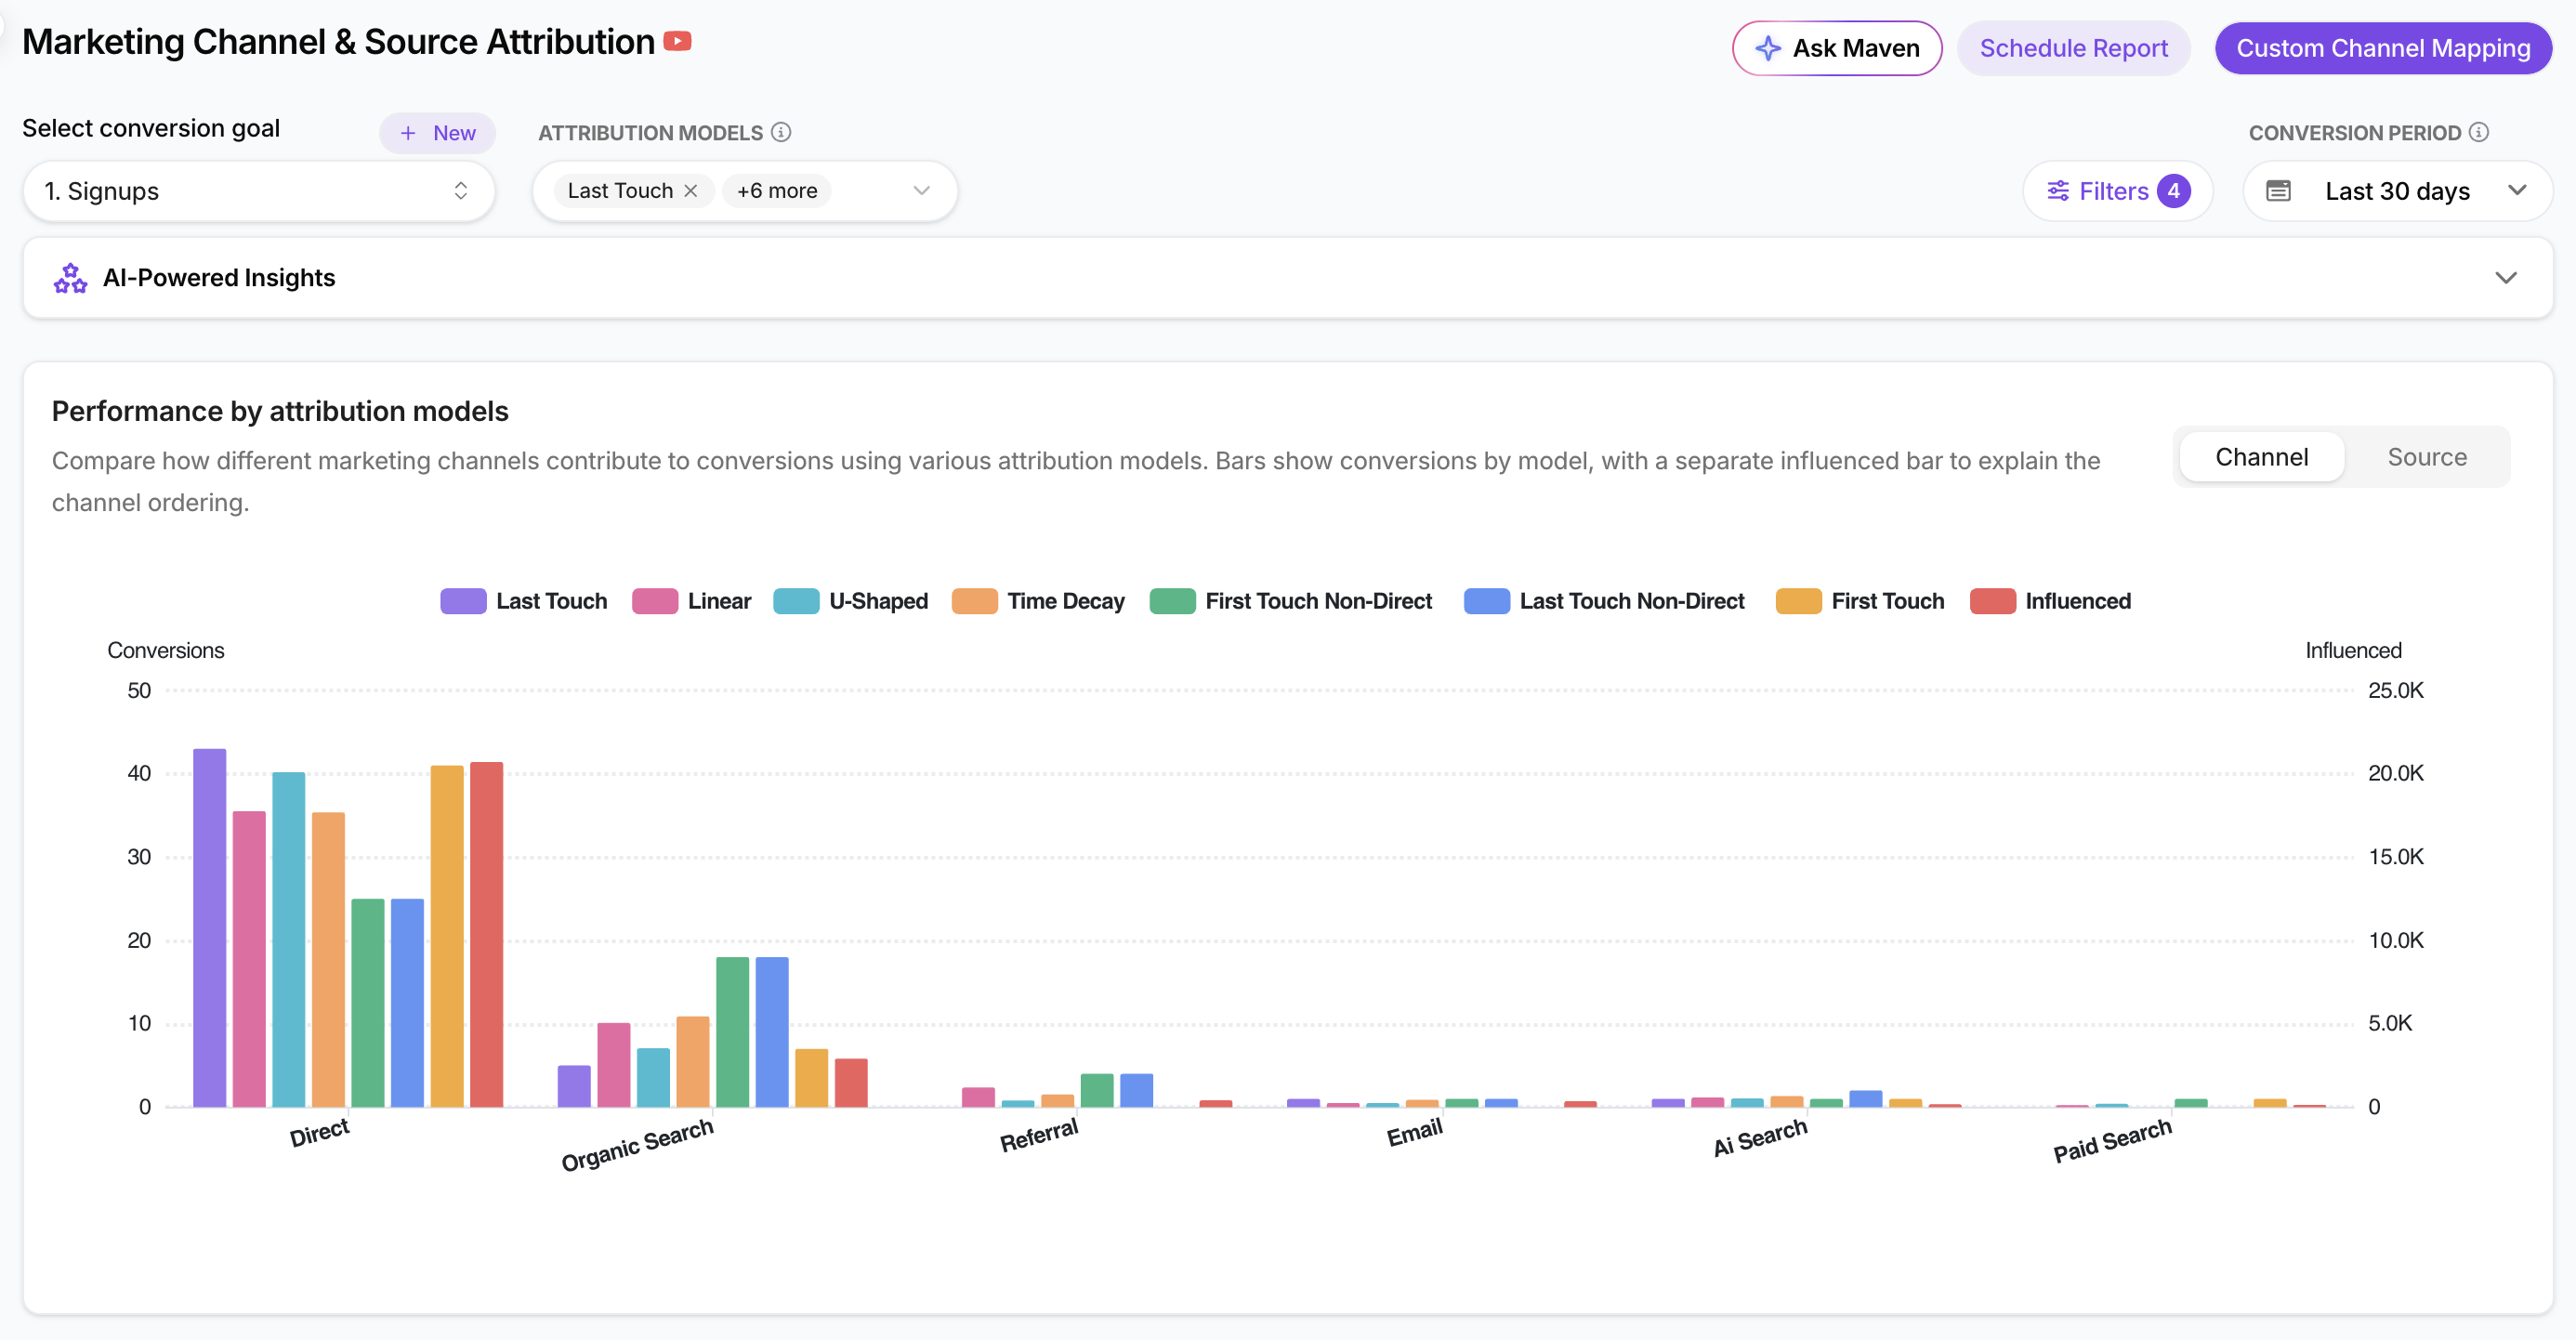Click Organic Search First Touch Non-Direct green bar
This screenshot has height=1340, width=2576.
pyautogui.click(x=732, y=1032)
